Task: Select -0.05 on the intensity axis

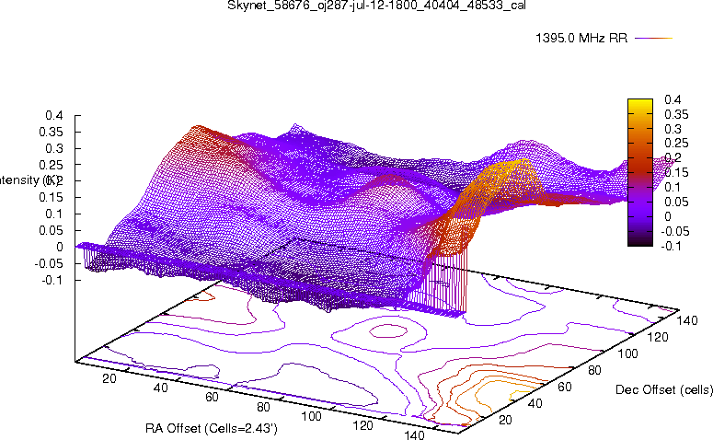Action: 49,263
